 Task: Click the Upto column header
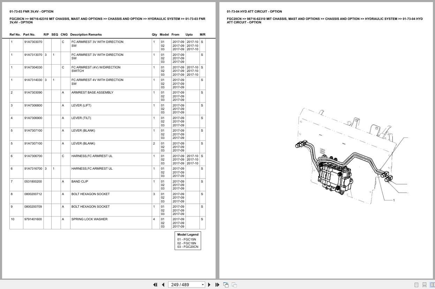pos(189,35)
